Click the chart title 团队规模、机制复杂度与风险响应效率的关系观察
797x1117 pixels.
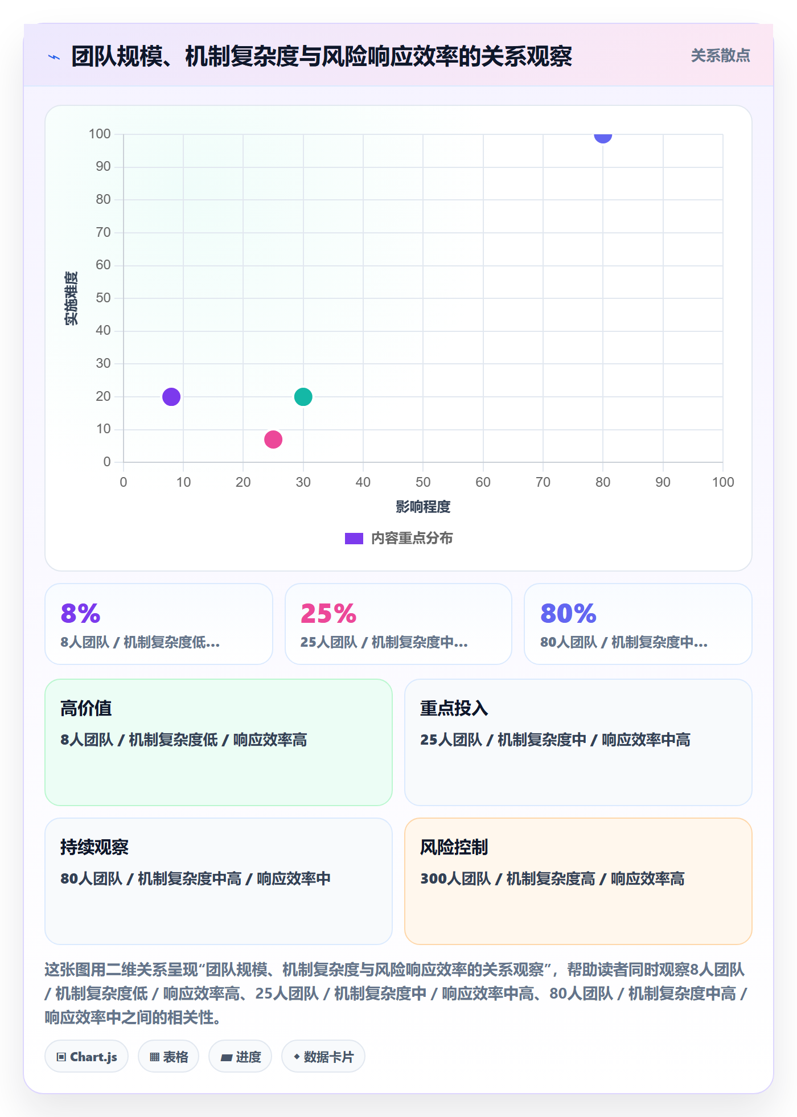point(322,56)
